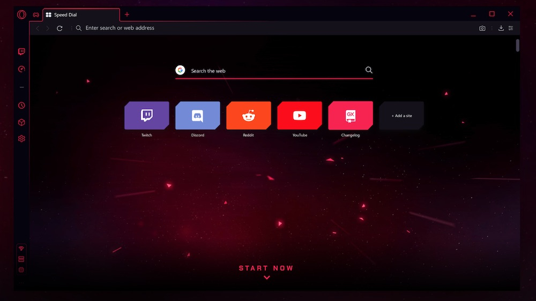This screenshot has height=301, width=536.
Task: Click the Google search engine logo
Action: pyautogui.click(x=180, y=70)
